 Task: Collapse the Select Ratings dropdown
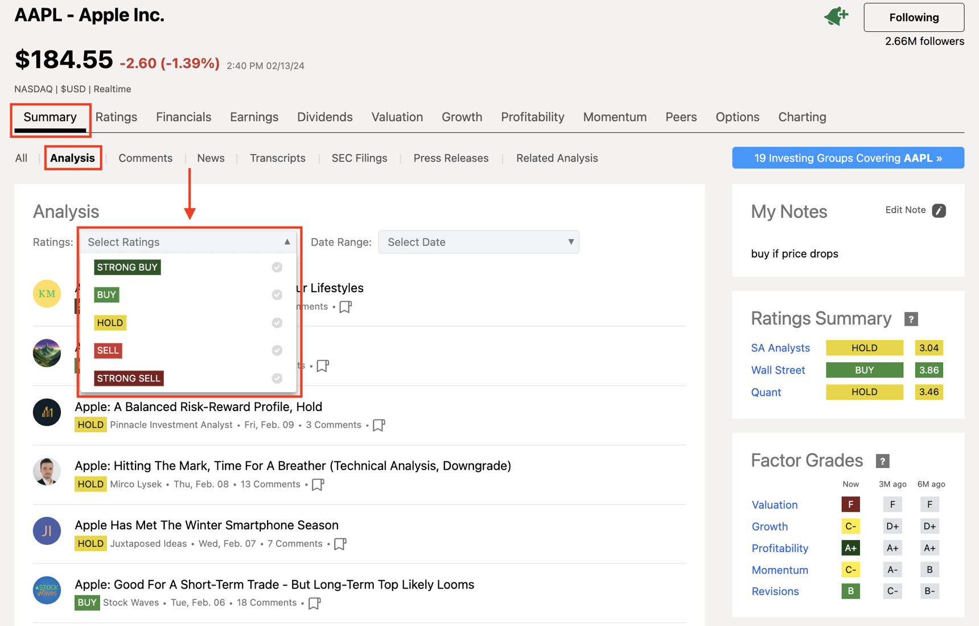[x=287, y=241]
